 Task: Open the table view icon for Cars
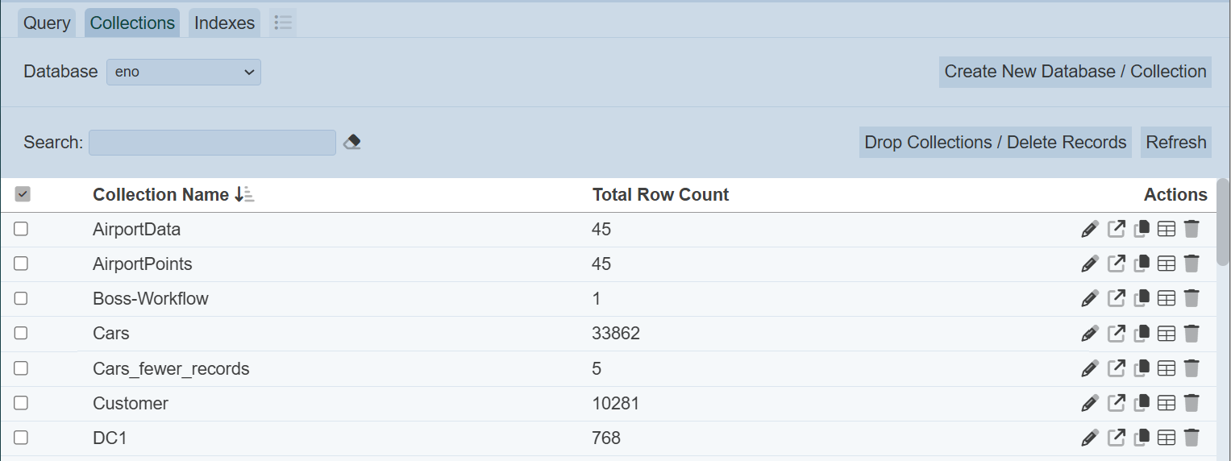[x=1167, y=334]
